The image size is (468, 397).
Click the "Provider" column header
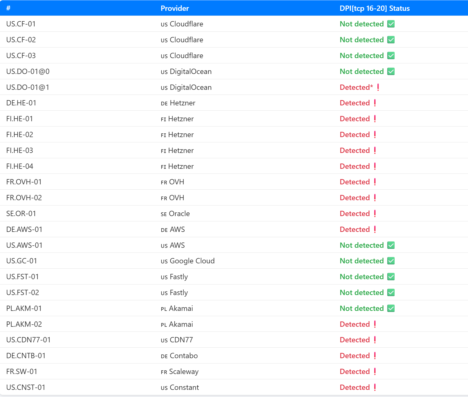click(175, 8)
